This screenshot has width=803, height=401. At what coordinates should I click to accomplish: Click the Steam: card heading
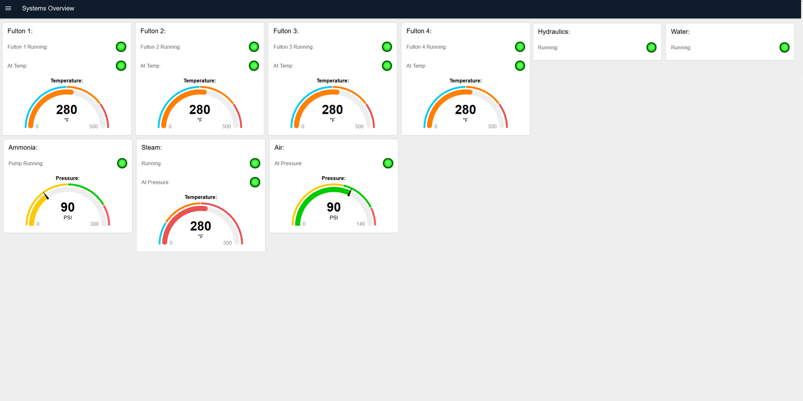[x=152, y=148]
